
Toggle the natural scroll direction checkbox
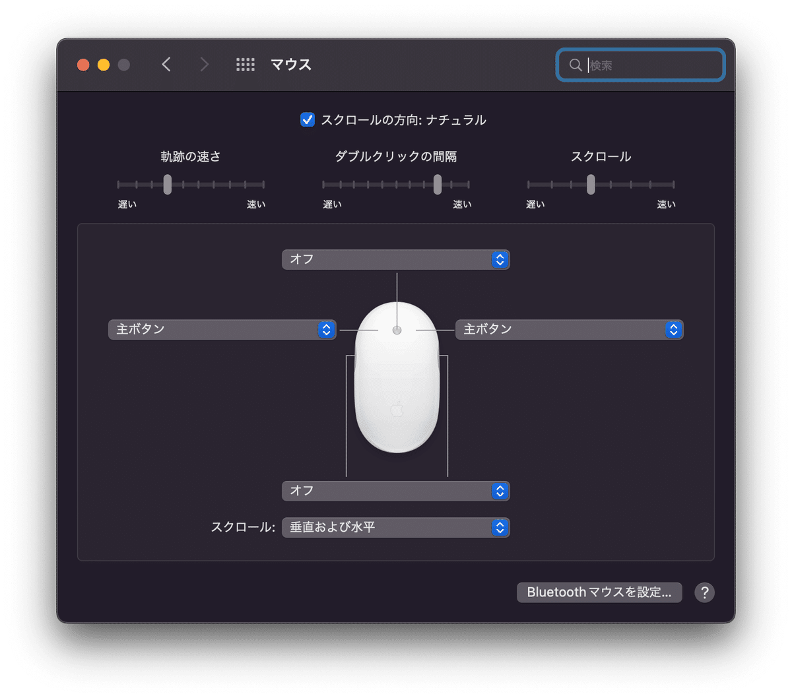308,120
